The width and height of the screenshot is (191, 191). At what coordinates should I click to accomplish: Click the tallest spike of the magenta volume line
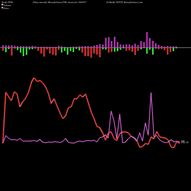point(151,92)
